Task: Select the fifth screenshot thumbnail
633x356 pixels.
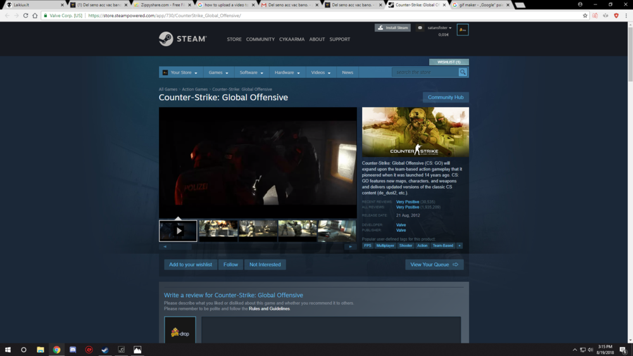Action: click(x=337, y=231)
